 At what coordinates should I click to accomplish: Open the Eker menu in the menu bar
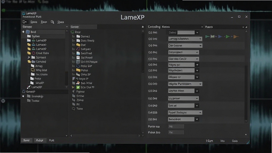(x=44, y=22)
